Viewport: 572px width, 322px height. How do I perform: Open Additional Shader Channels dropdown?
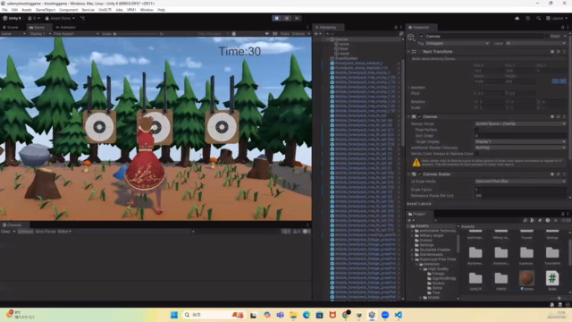520,148
